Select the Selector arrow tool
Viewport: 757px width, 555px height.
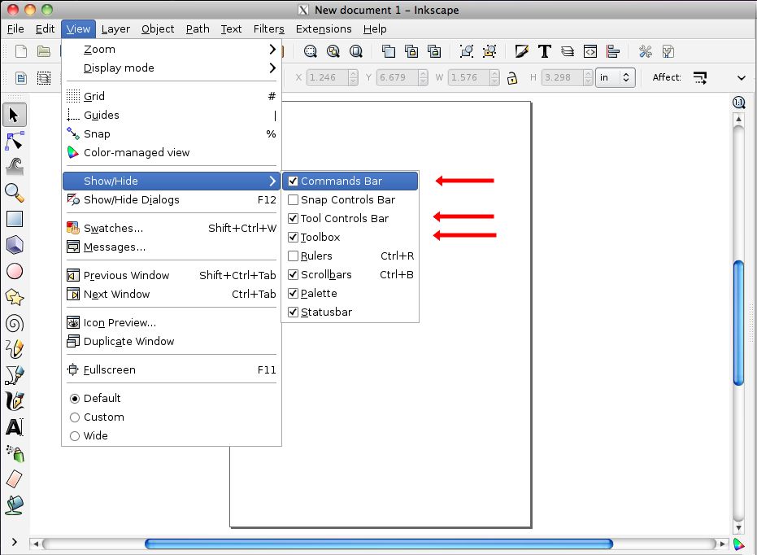(14, 115)
